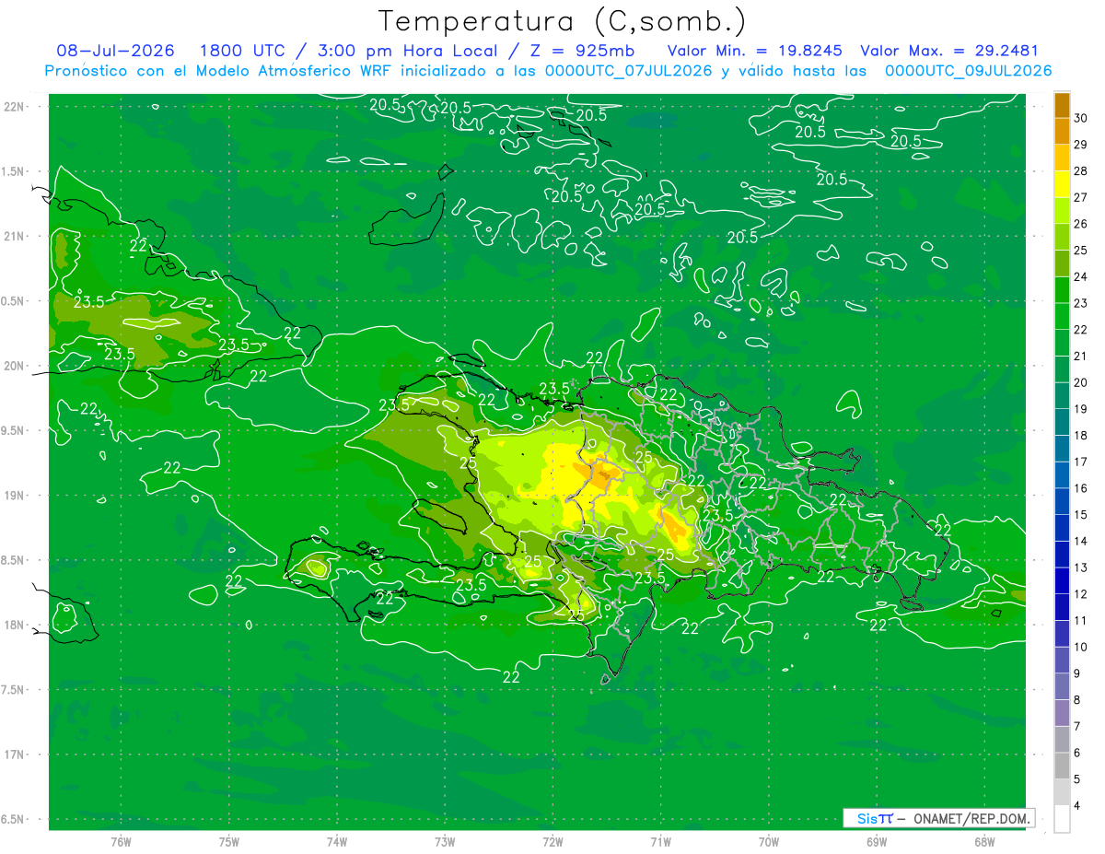Click the "Valor Min. = 19.8245" readout

[755, 51]
